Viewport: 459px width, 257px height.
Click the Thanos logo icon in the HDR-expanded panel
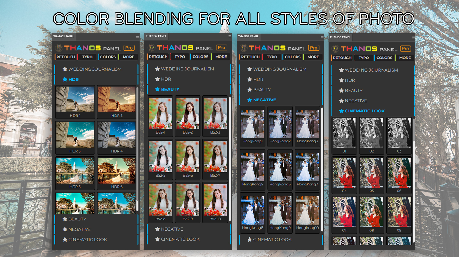click(x=59, y=48)
